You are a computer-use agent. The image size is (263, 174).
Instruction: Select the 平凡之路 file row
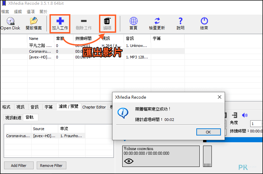coord(93,46)
